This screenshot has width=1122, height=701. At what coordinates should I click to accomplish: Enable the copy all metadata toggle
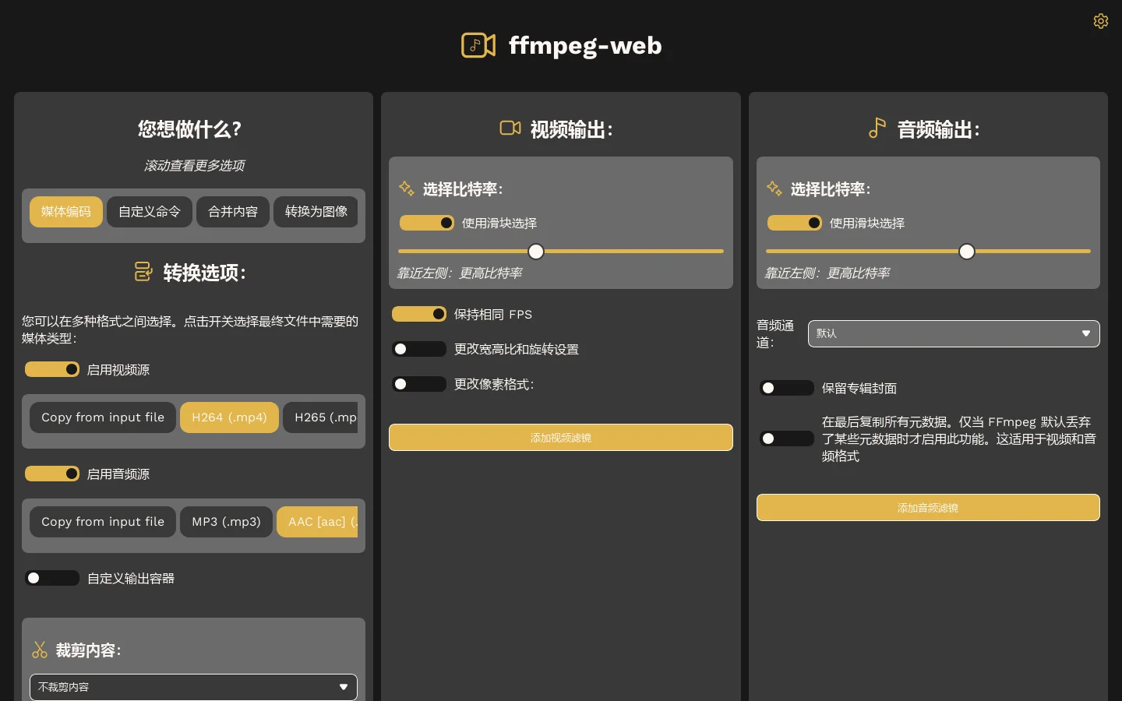click(787, 439)
